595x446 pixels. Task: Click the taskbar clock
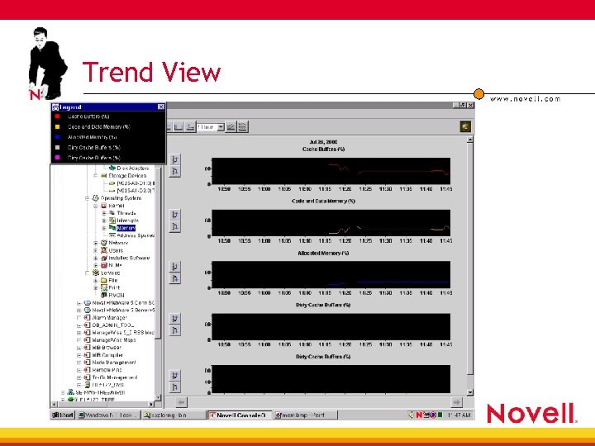click(x=459, y=415)
